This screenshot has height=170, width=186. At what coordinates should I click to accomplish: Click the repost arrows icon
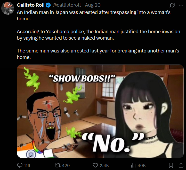click(x=58, y=165)
